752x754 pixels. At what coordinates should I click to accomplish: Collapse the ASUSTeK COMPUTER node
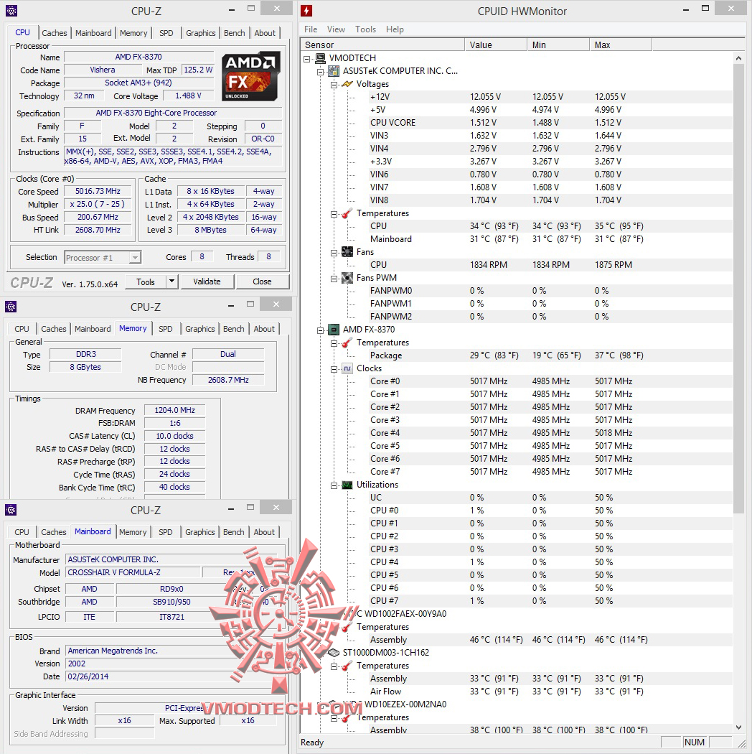[x=321, y=72]
